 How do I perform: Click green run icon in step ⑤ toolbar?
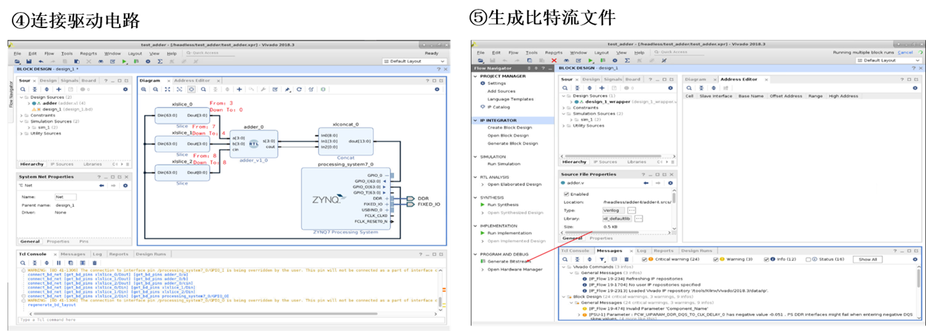click(x=590, y=60)
